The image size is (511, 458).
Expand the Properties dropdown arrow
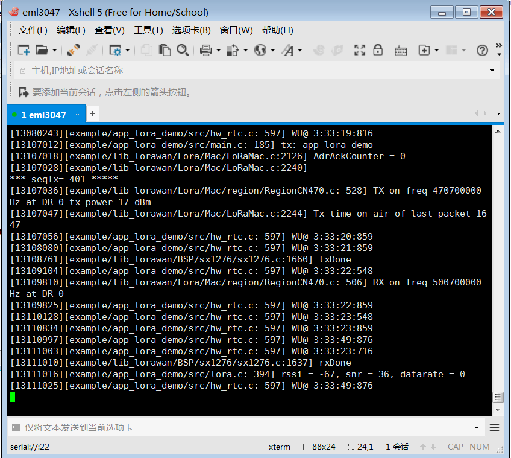coord(127,50)
